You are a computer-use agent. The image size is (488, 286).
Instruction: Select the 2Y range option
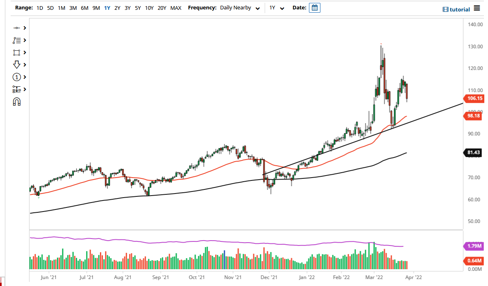[x=117, y=8]
